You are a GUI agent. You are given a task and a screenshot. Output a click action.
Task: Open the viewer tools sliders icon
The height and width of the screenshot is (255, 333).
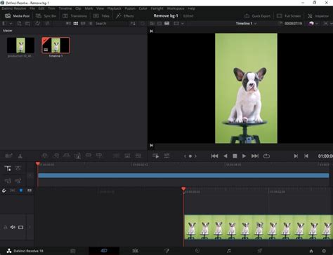166,156
